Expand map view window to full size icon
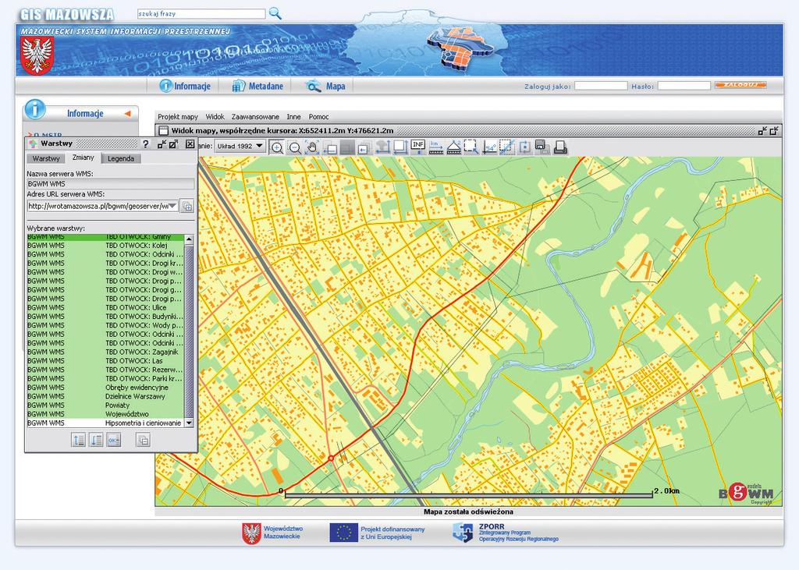799x570 pixels. [x=774, y=131]
